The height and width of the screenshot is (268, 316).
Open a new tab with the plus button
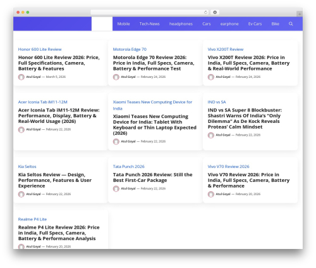[x=300, y=14]
